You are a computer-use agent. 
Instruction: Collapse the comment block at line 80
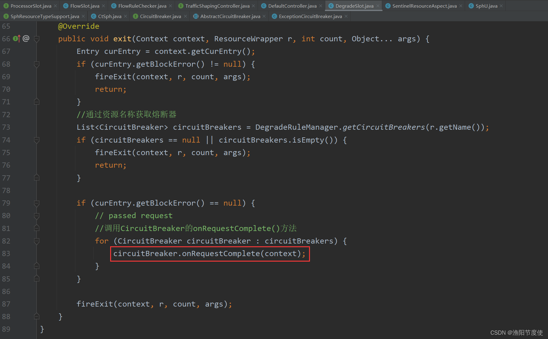pyautogui.click(x=37, y=216)
